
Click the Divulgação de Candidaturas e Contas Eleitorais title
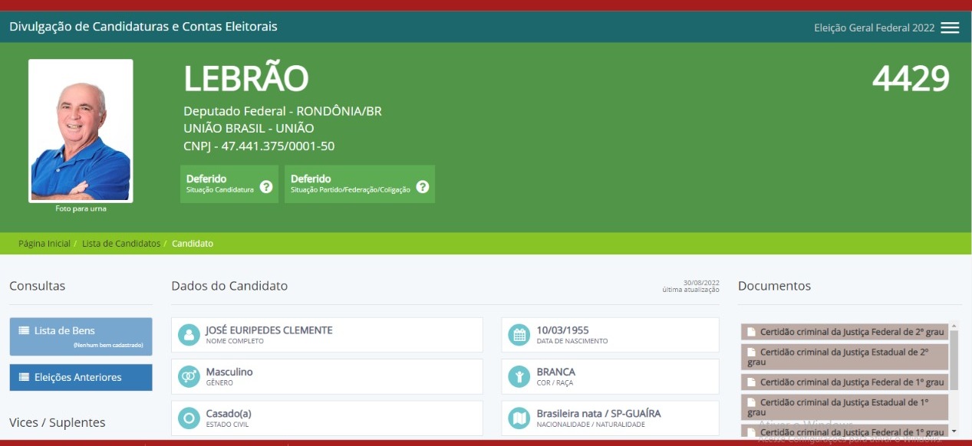pyautogui.click(x=143, y=27)
